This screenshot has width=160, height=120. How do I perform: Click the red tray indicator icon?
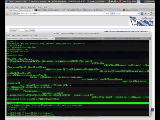point(120,1)
